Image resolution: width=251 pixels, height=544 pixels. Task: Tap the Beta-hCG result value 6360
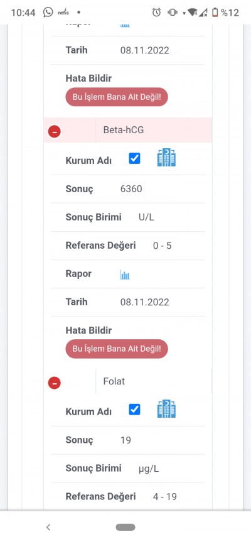131,189
